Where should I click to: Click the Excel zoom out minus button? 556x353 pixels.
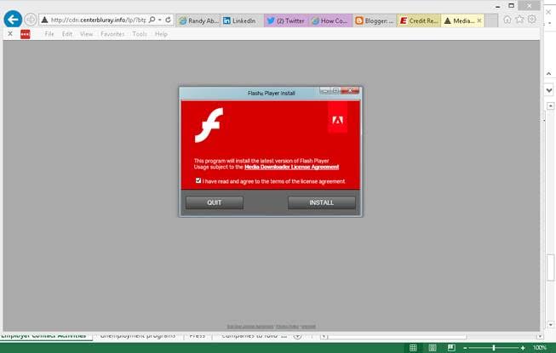465,348
